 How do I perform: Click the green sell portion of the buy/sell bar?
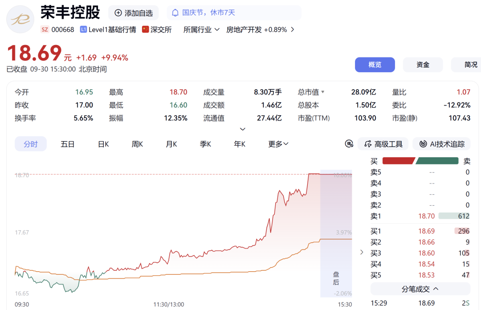(437, 161)
